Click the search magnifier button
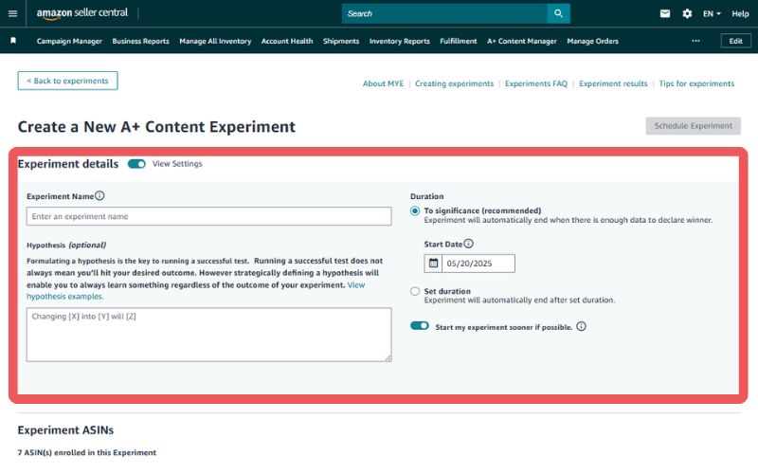Image resolution: width=758 pixels, height=474 pixels. [x=558, y=13]
